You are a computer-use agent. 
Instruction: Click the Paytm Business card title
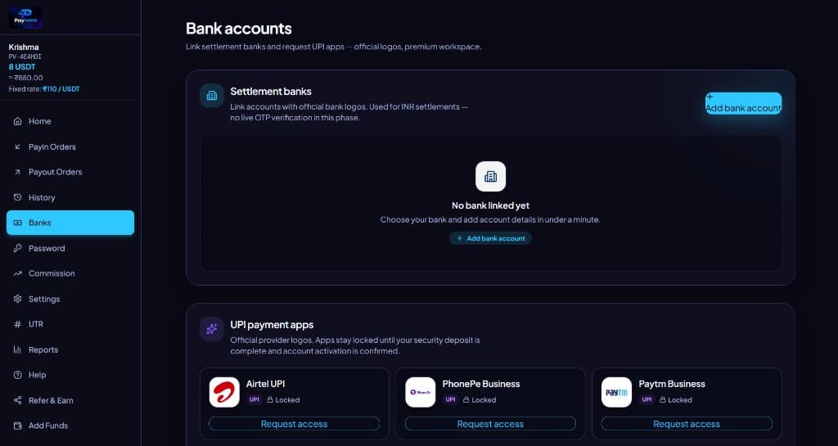point(672,384)
